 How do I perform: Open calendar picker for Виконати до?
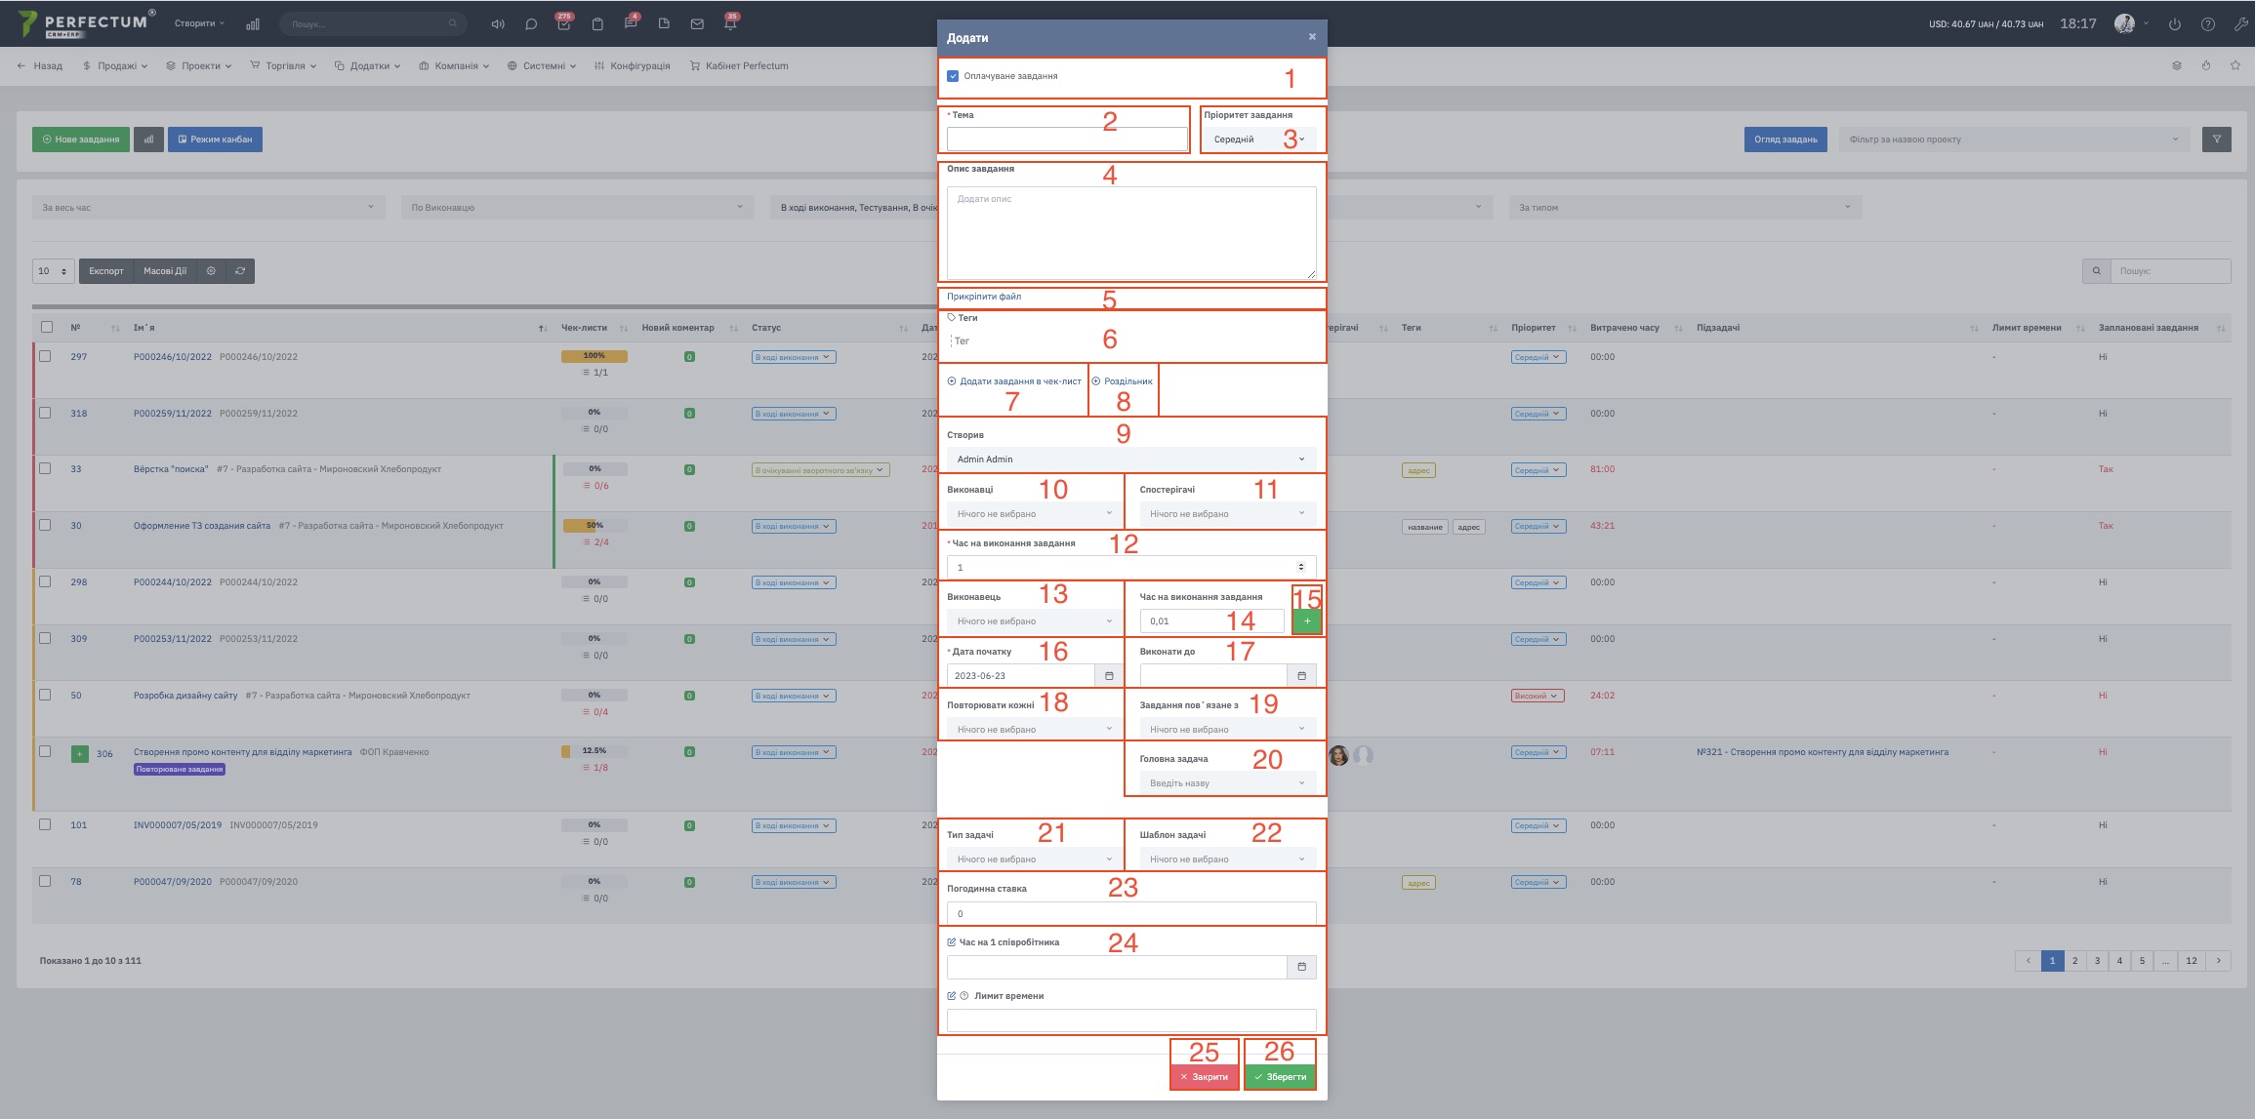click(x=1301, y=675)
